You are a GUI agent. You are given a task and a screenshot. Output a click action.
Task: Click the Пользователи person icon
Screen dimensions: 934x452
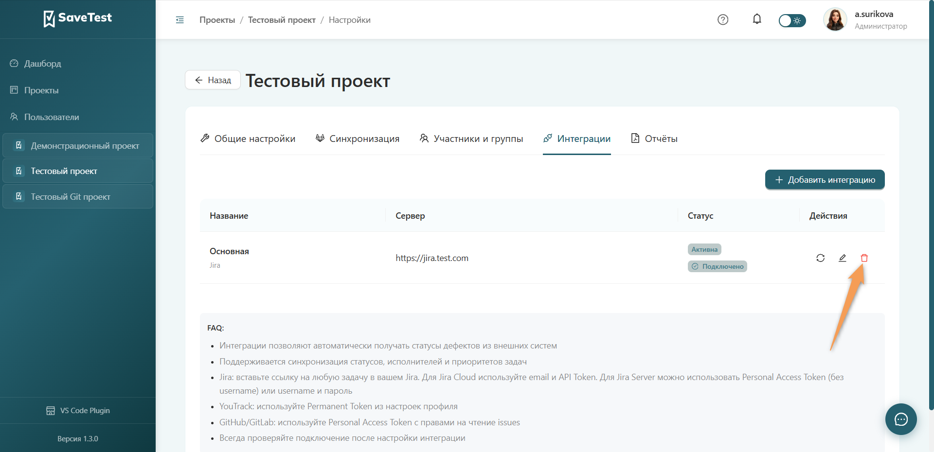[x=14, y=117]
